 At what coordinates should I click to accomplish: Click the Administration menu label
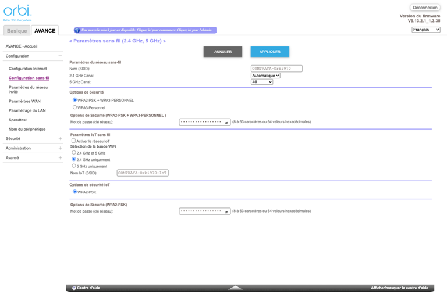(x=18, y=148)
